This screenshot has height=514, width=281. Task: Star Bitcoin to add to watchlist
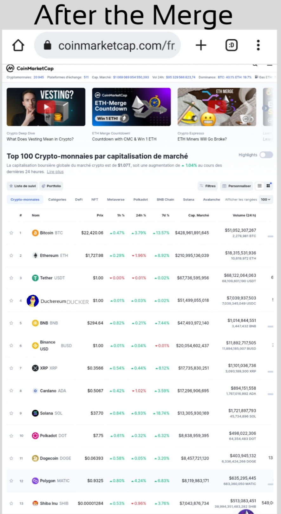click(11, 233)
